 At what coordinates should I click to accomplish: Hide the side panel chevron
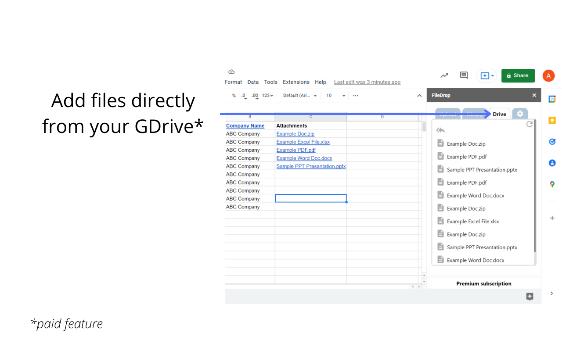[x=552, y=293]
